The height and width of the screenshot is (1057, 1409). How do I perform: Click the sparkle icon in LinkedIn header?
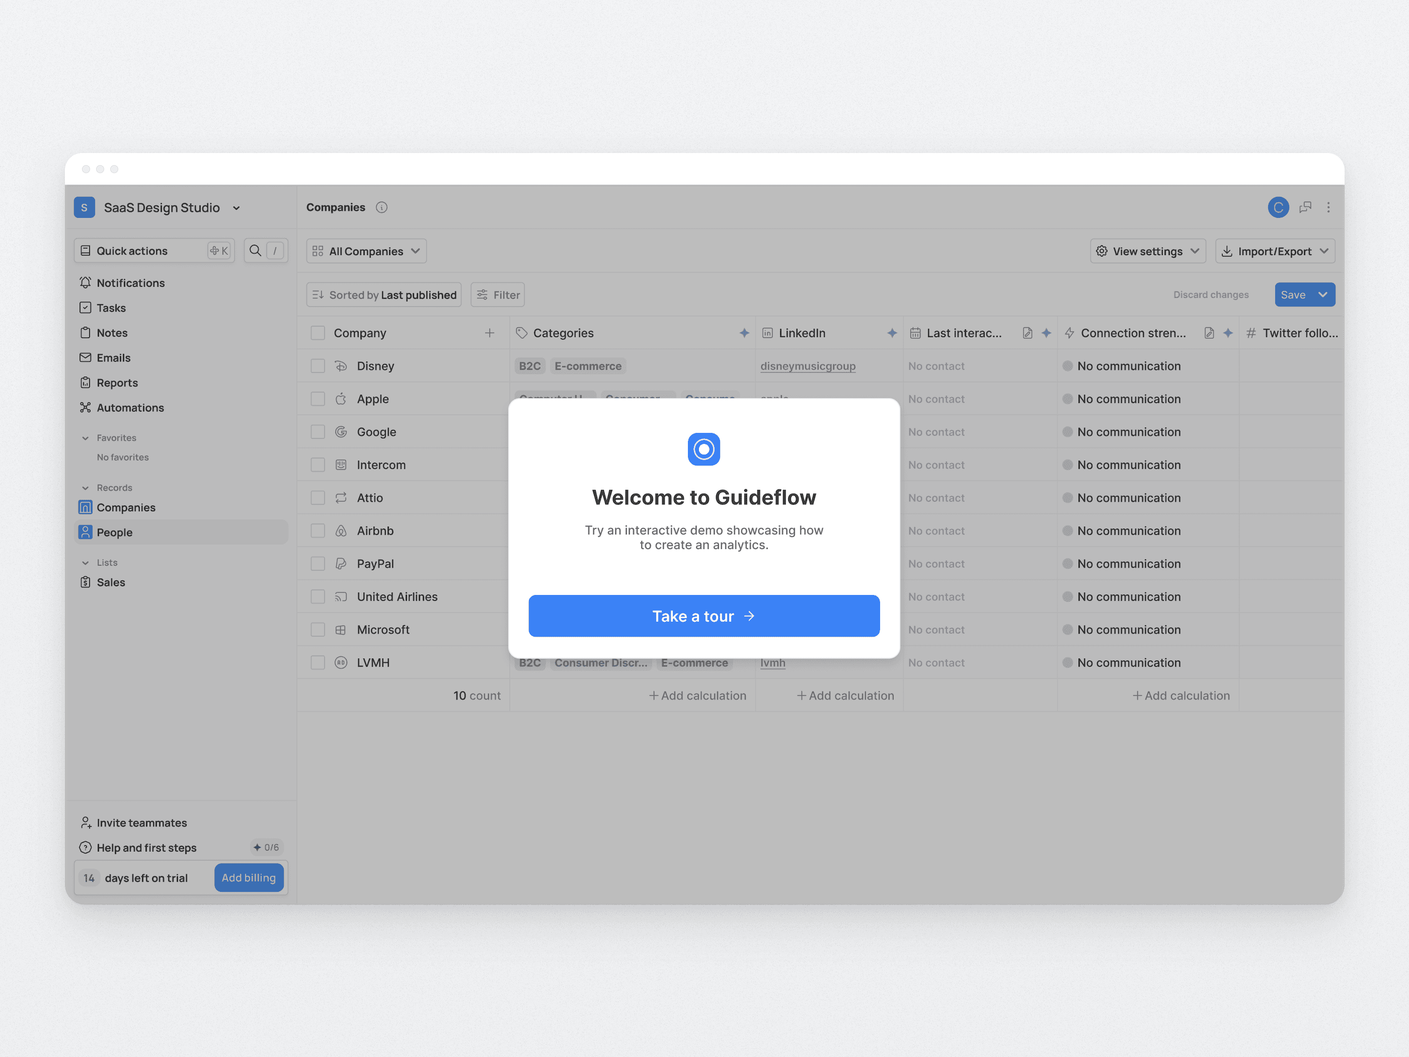pyautogui.click(x=892, y=333)
